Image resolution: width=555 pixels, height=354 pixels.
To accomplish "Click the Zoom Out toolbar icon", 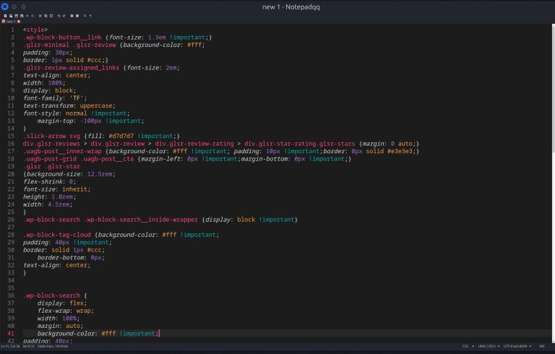I will pos(77,16).
